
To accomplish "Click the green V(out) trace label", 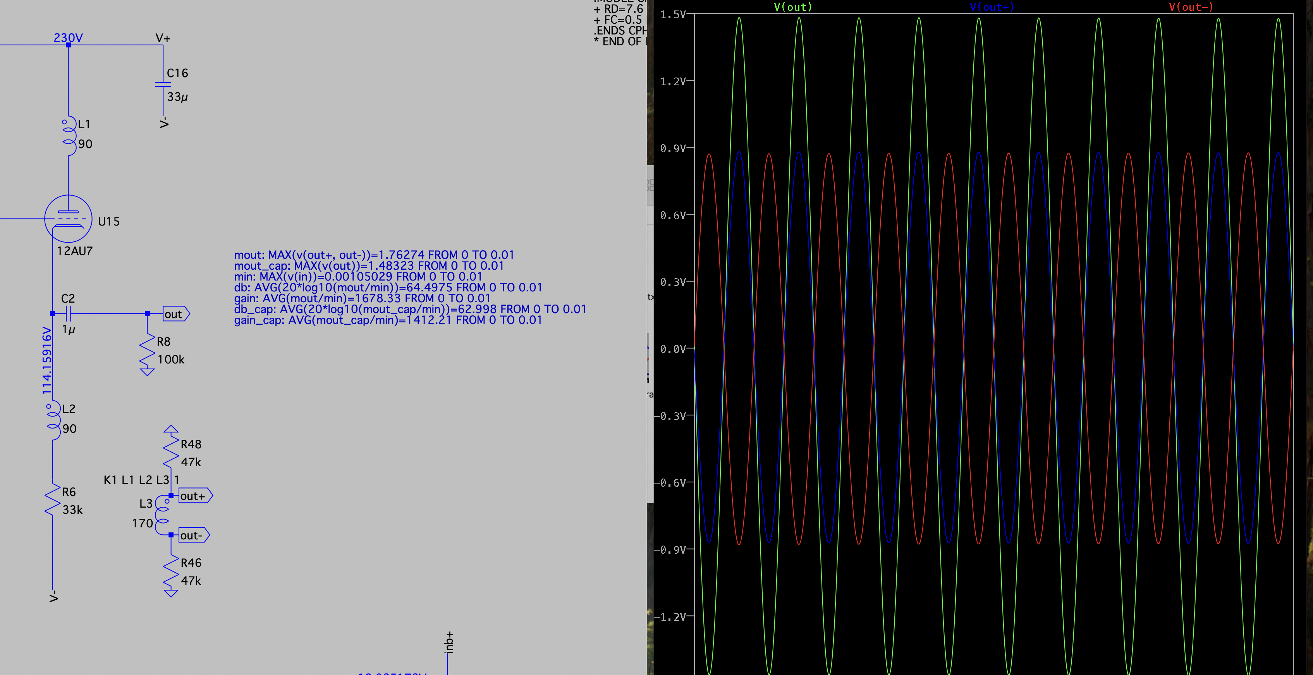I will coord(792,7).
